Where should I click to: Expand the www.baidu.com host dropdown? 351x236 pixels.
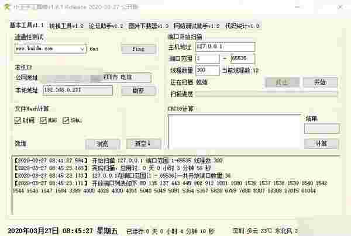click(82, 48)
